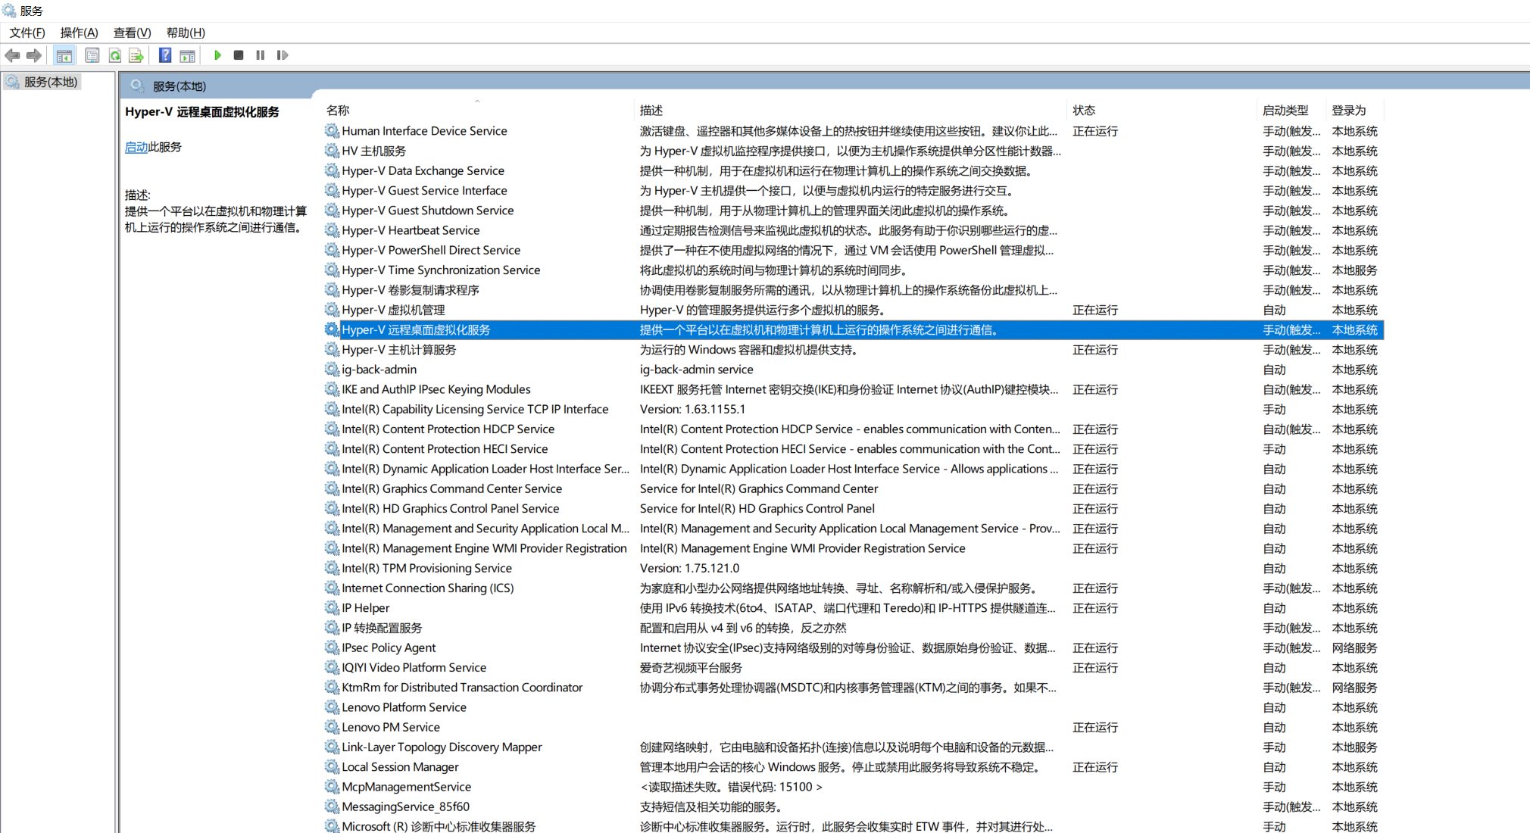Sort services by the 名称 column header
The height and width of the screenshot is (833, 1530).
(338, 111)
